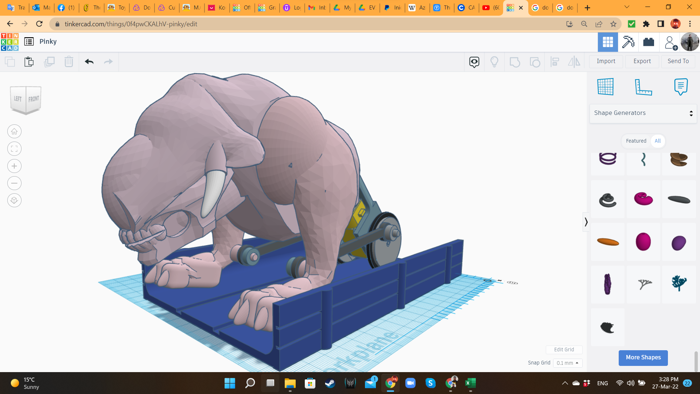Collapse the shapes panel with the arrow
Screen dimensions: 700x394
(x=586, y=222)
